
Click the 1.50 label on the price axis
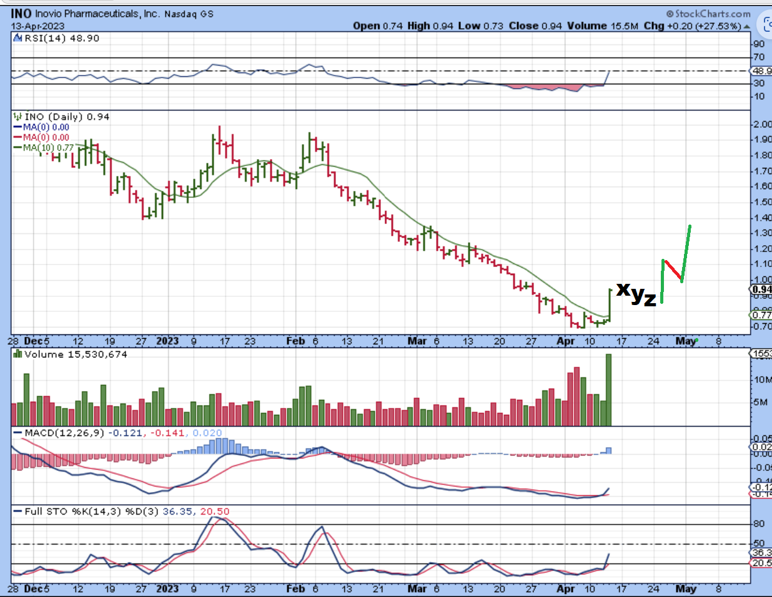pyautogui.click(x=763, y=202)
